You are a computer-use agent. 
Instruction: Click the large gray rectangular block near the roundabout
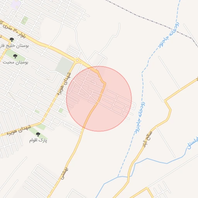coord(65,66)
